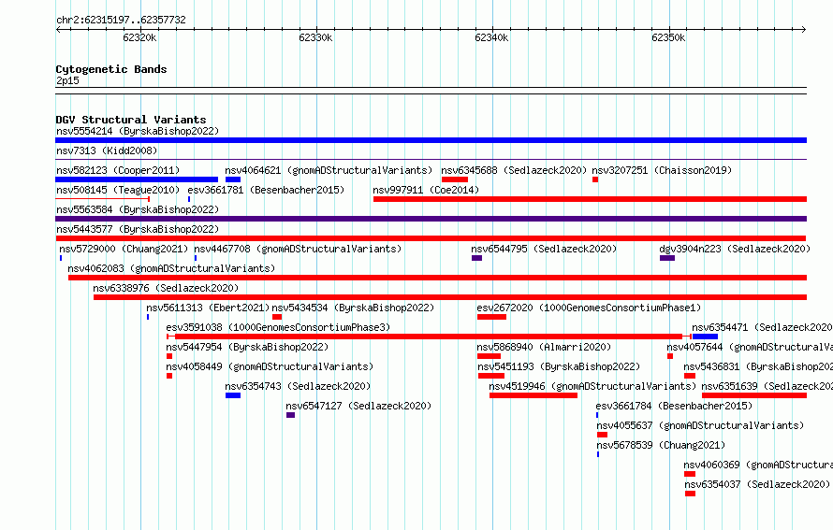Open the dgv3904n223 (Sedlazeck2020) label
The width and height of the screenshot is (833, 530).
(735, 249)
